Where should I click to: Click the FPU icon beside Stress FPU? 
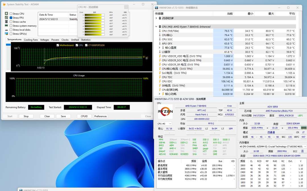click(7, 18)
